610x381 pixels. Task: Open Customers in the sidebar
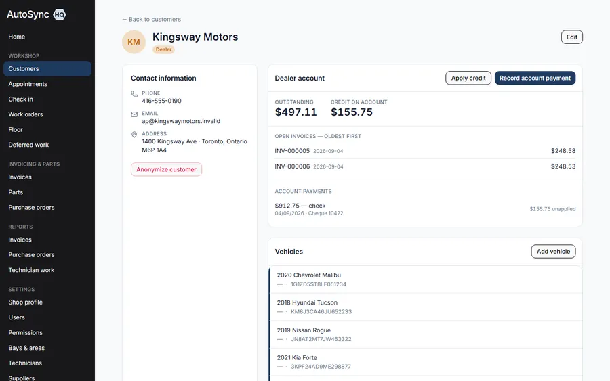pyautogui.click(x=47, y=69)
